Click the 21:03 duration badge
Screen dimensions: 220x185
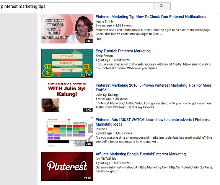click(x=88, y=178)
